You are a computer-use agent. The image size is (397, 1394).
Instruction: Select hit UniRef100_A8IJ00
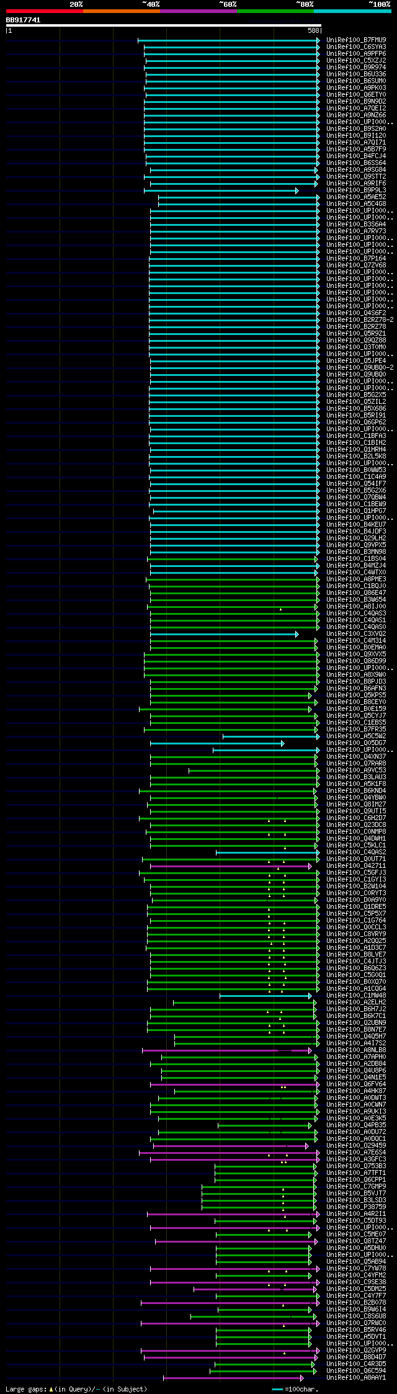click(x=356, y=606)
